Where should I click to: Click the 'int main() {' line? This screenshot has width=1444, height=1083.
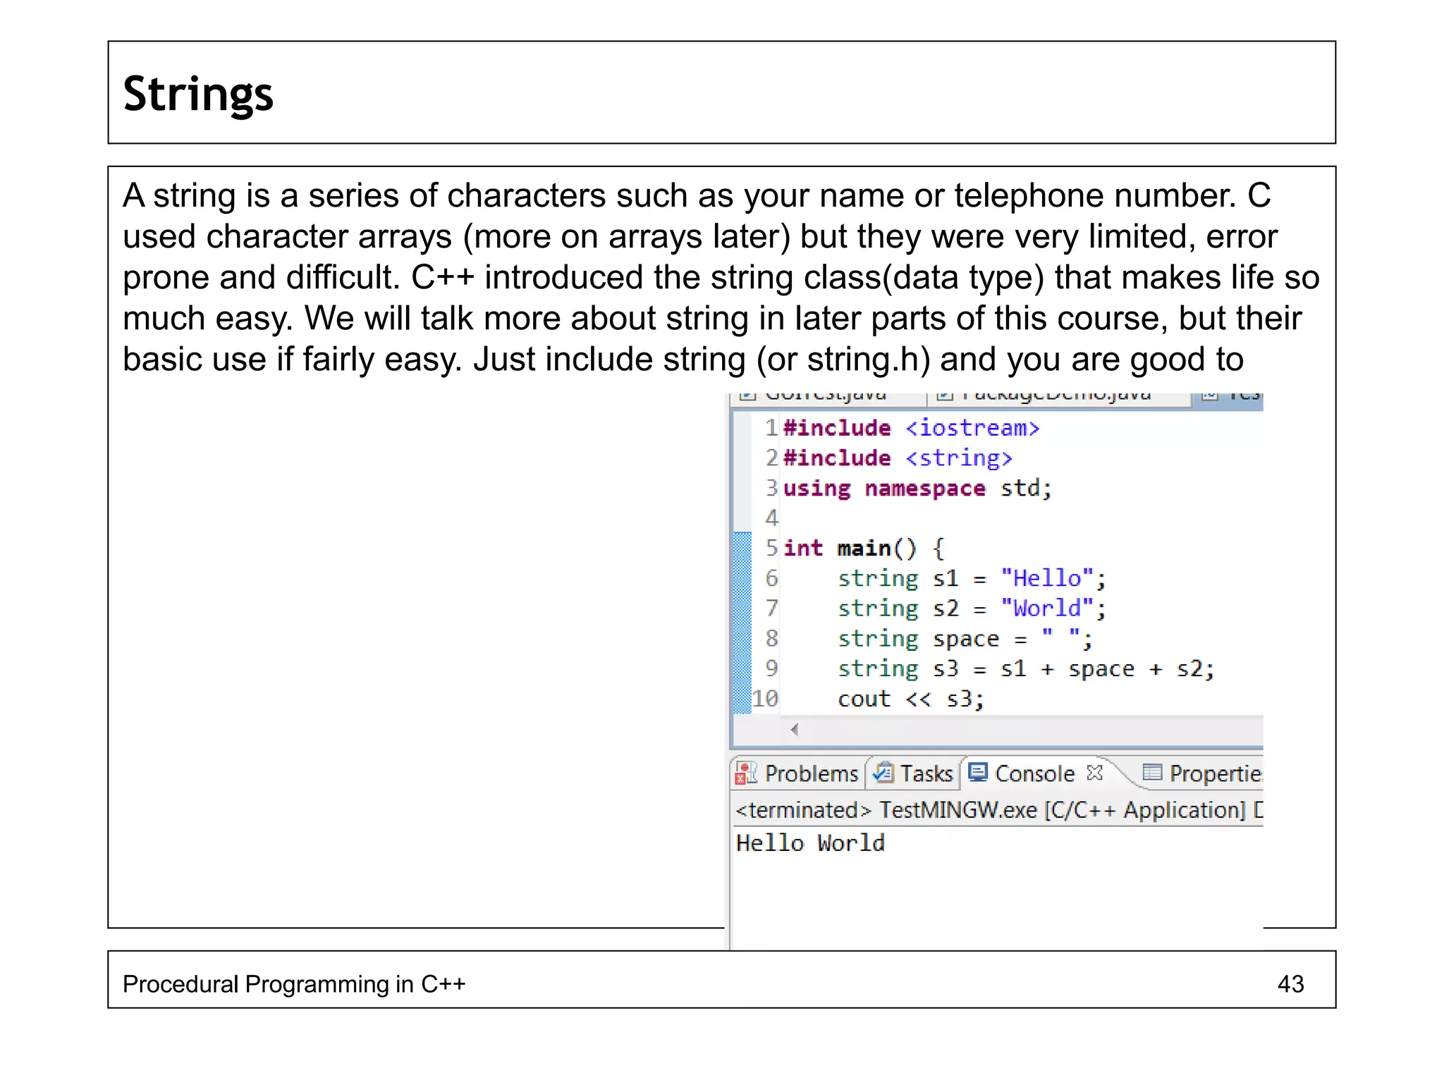(x=864, y=548)
